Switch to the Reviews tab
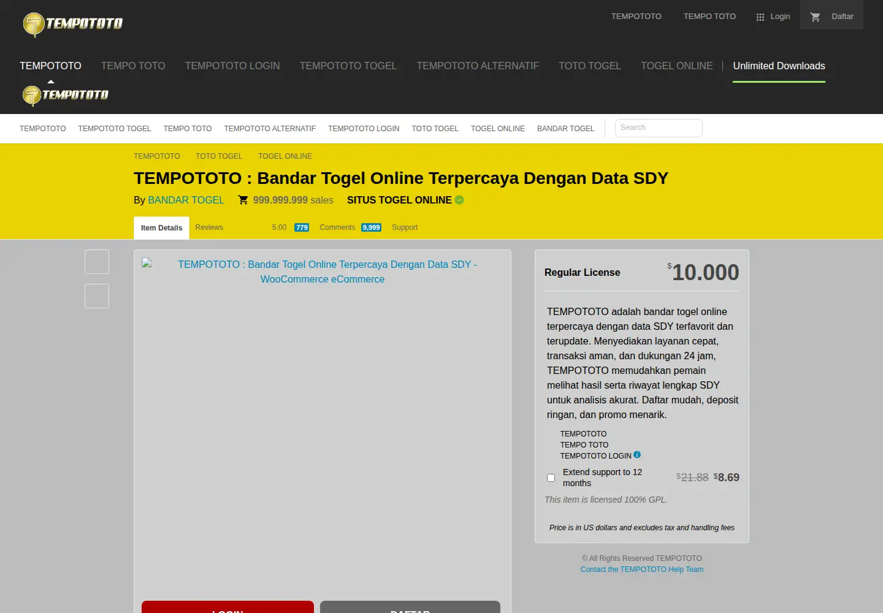The width and height of the screenshot is (883, 613). click(209, 227)
